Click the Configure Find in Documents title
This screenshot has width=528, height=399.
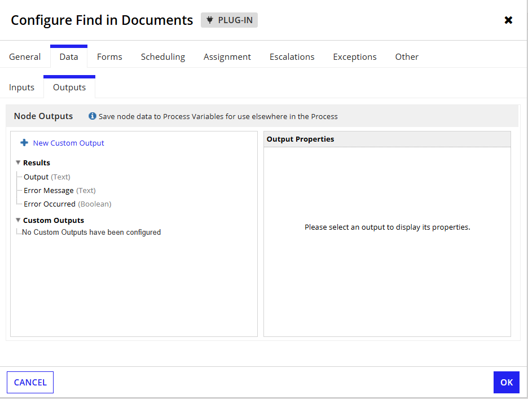(102, 20)
